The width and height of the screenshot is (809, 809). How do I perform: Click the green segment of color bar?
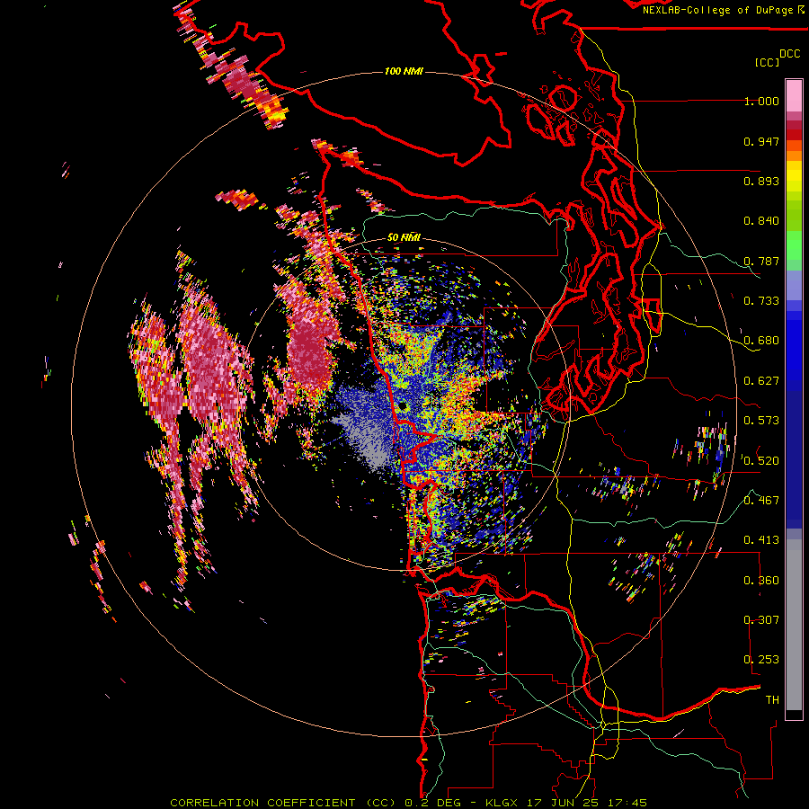(794, 245)
